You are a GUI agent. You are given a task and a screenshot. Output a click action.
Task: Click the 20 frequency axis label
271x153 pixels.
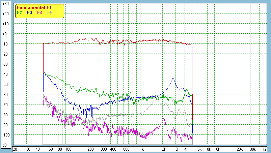pyautogui.click(x=15, y=149)
